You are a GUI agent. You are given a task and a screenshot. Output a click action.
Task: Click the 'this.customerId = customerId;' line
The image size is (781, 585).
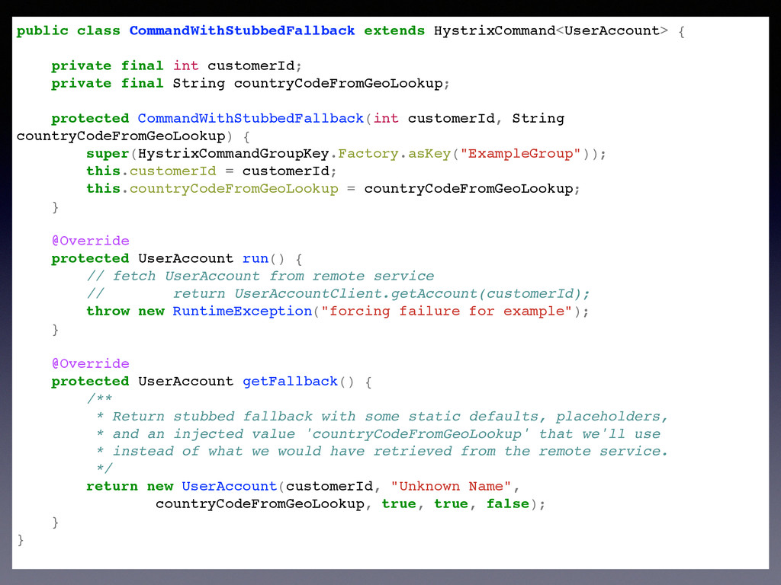[211, 171]
